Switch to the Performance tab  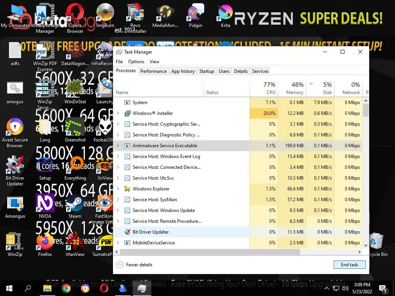[x=154, y=71]
